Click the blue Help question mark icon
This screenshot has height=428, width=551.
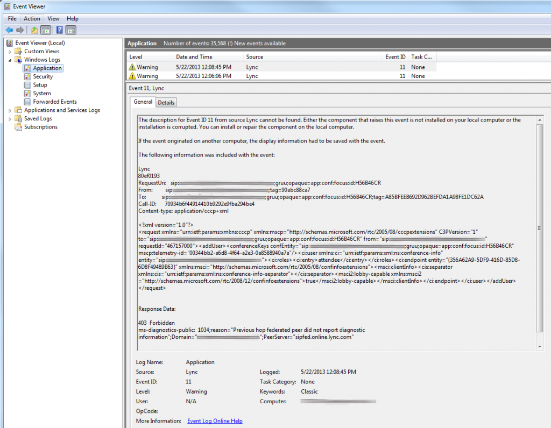60,30
